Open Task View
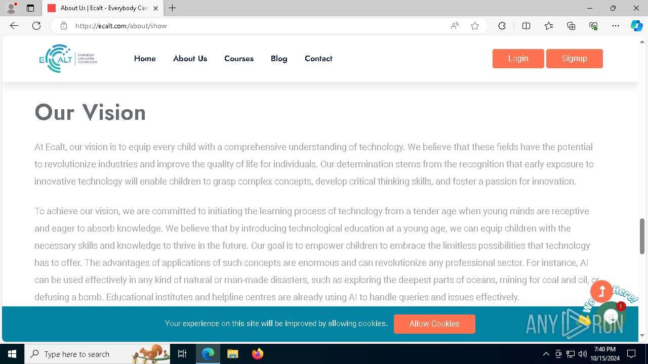The image size is (648, 364). (182, 354)
